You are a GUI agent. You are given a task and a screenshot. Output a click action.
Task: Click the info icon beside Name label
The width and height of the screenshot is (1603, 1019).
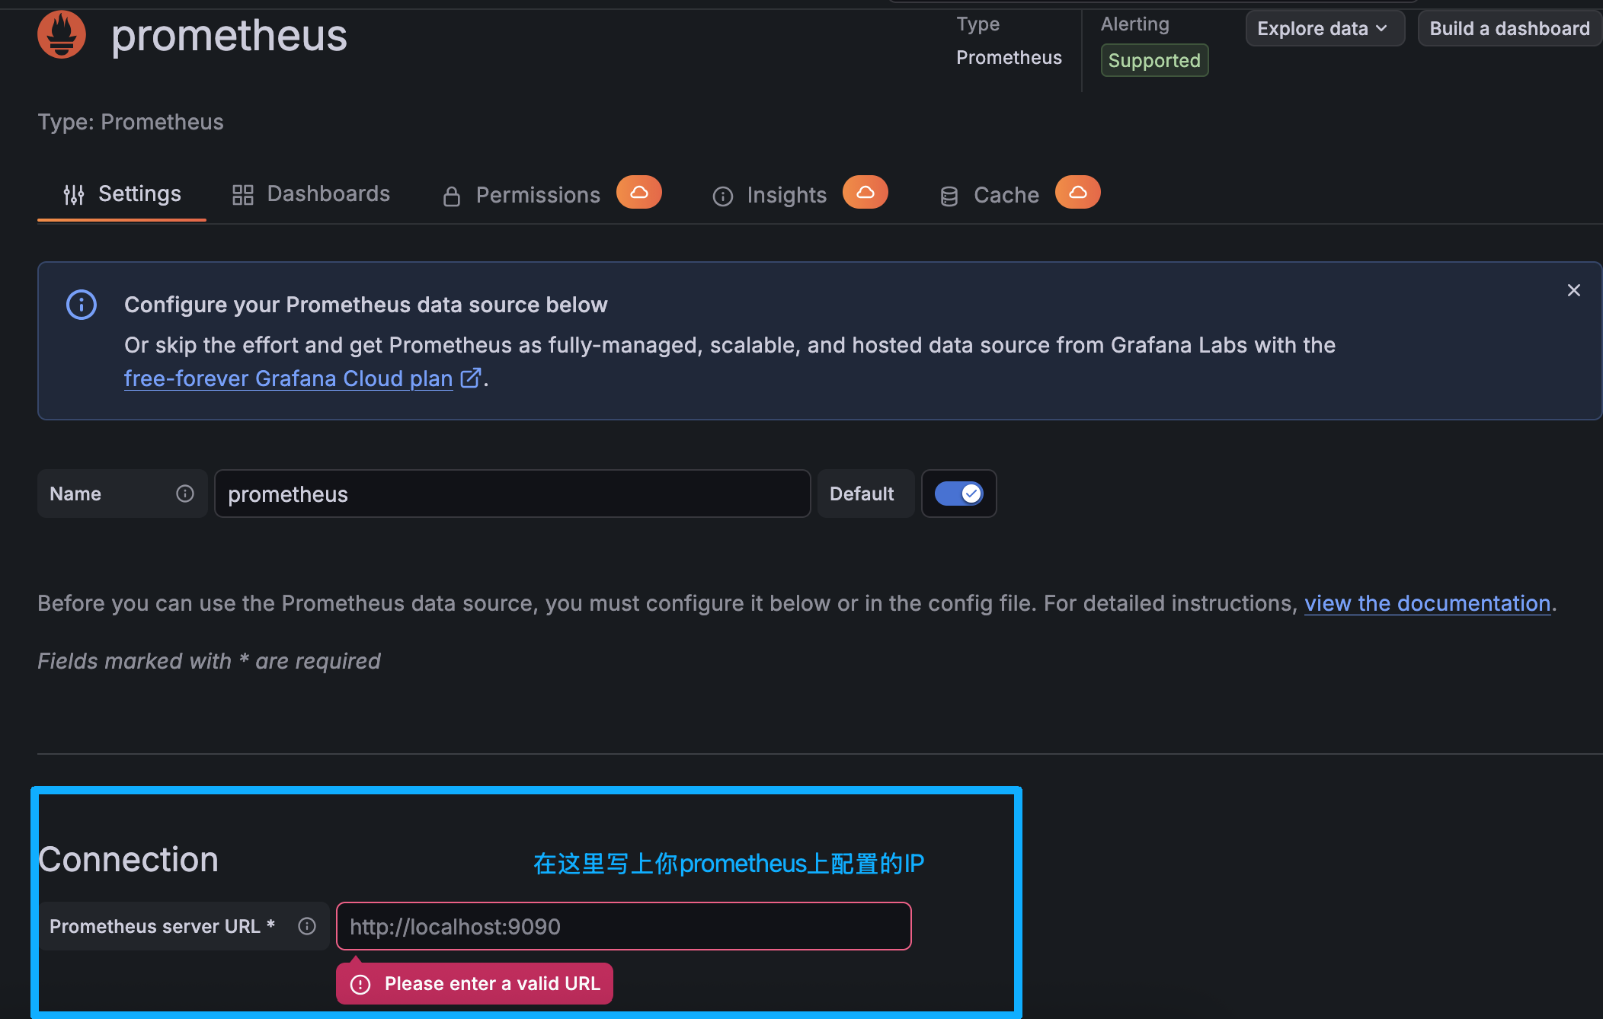[x=185, y=494]
